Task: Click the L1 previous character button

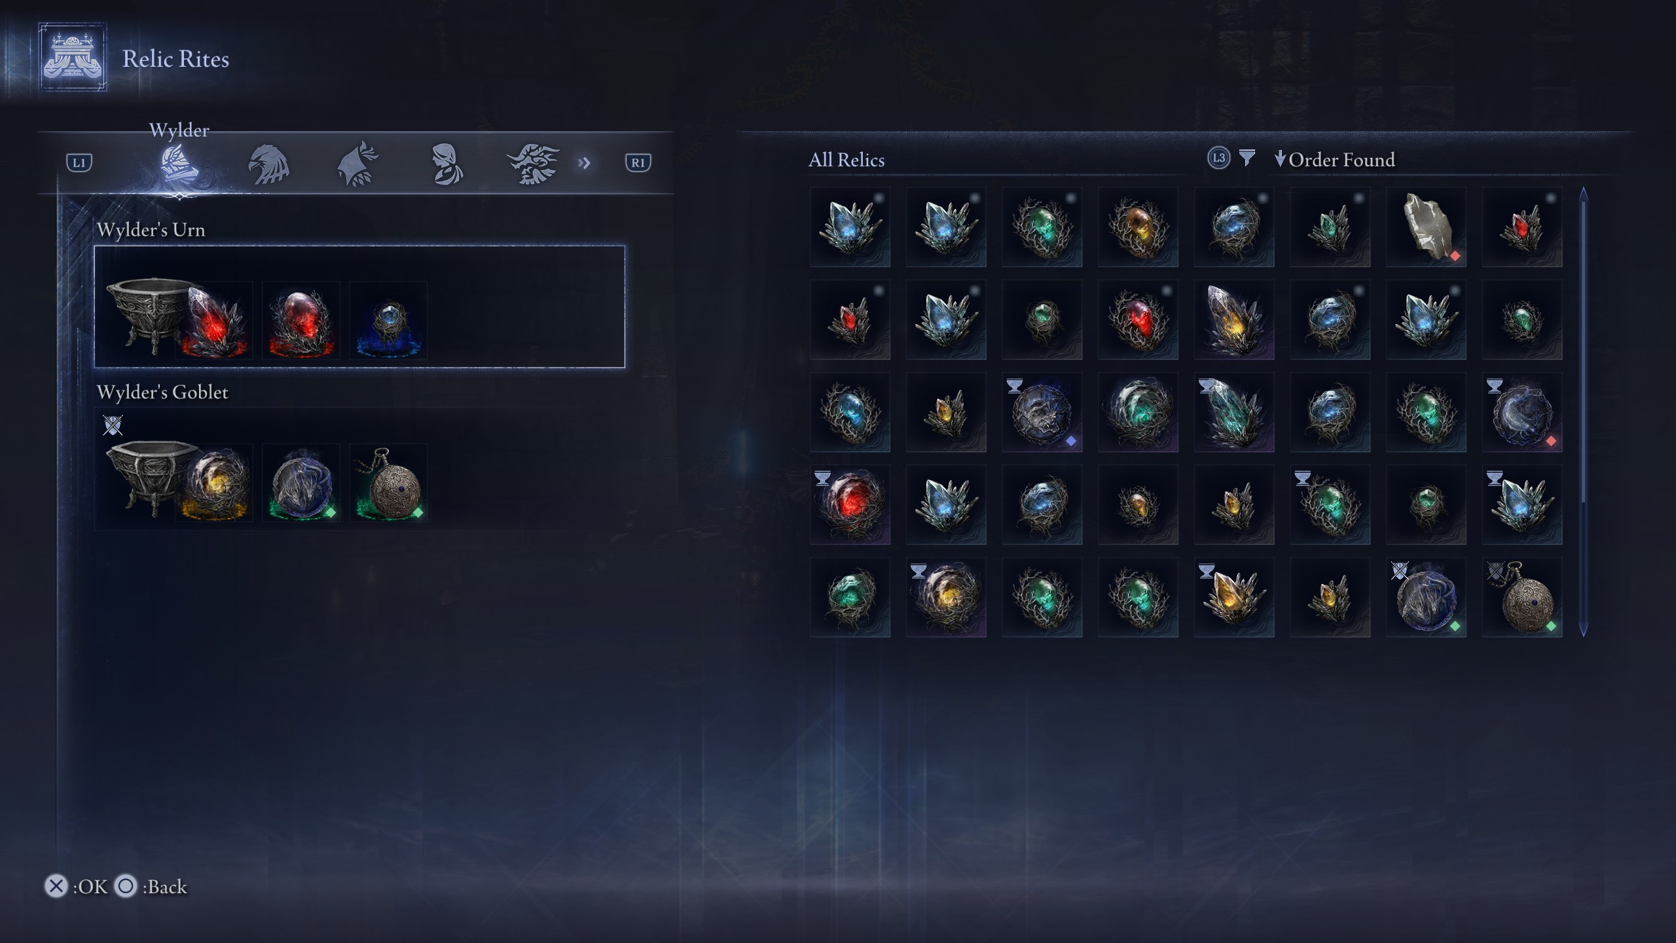Action: (79, 163)
